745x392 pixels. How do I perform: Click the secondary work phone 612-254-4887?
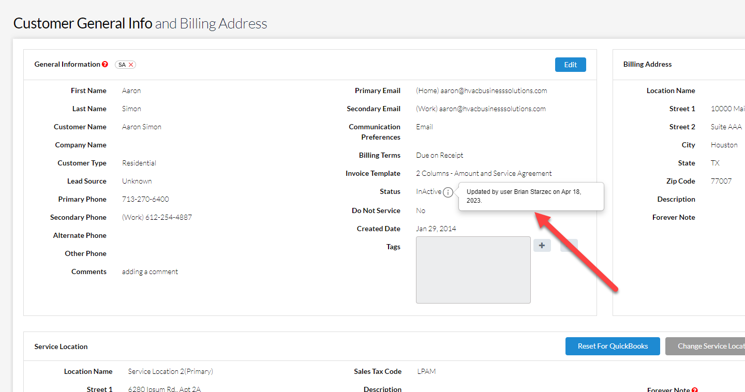(157, 217)
